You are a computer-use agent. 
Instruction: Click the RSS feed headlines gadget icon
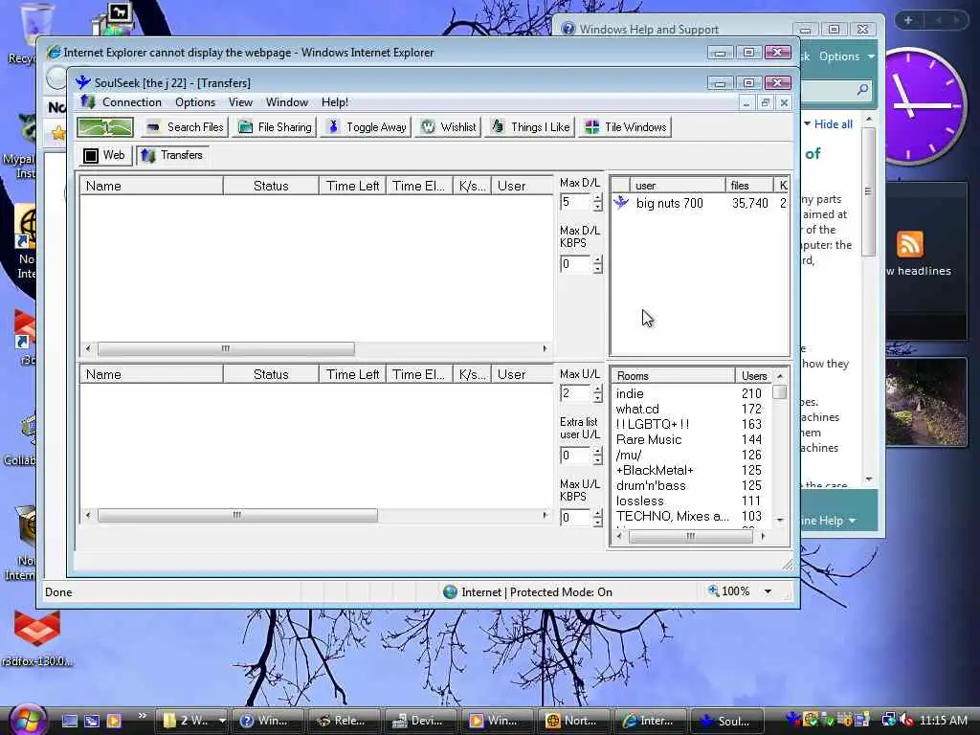click(x=909, y=244)
